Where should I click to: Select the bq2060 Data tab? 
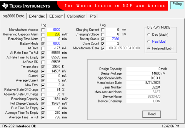(x=14, y=16)
